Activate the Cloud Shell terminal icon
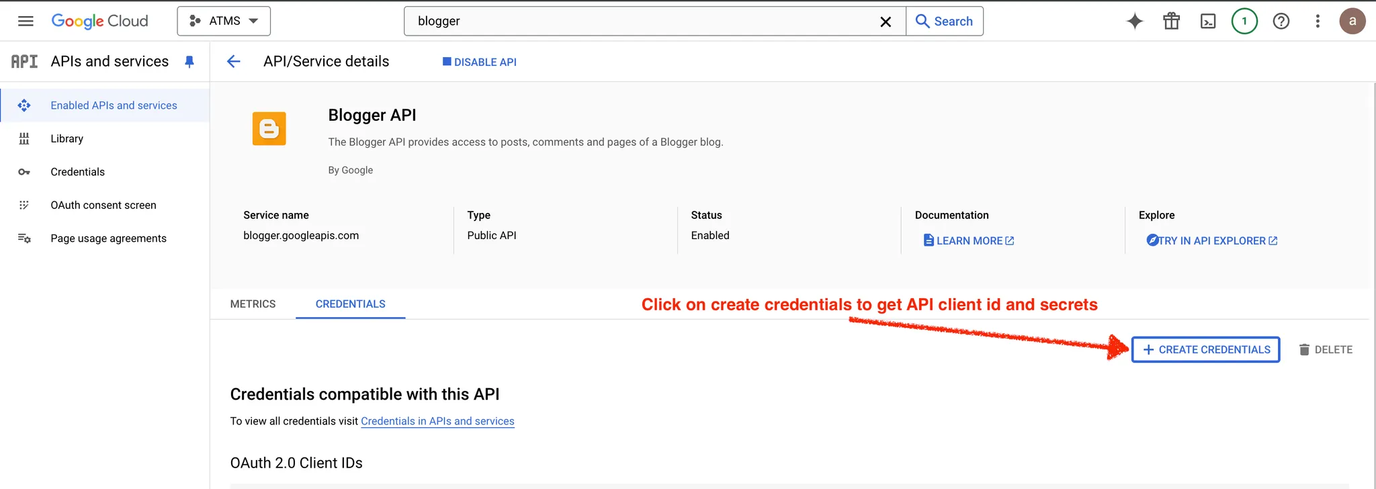1376x489 pixels. (1208, 21)
